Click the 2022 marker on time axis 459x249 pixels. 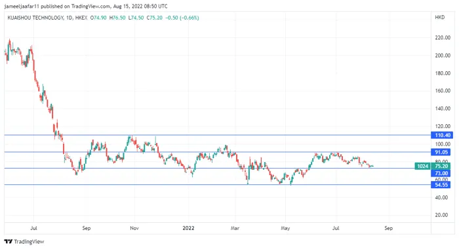(188, 228)
